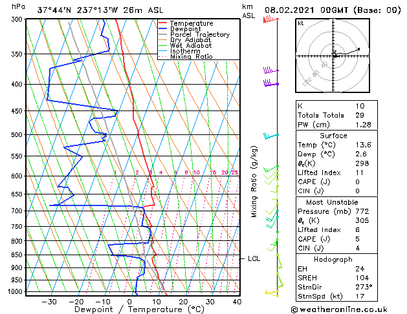Select the red Temperature legend line
The height and width of the screenshot is (314, 407).
(163, 23)
